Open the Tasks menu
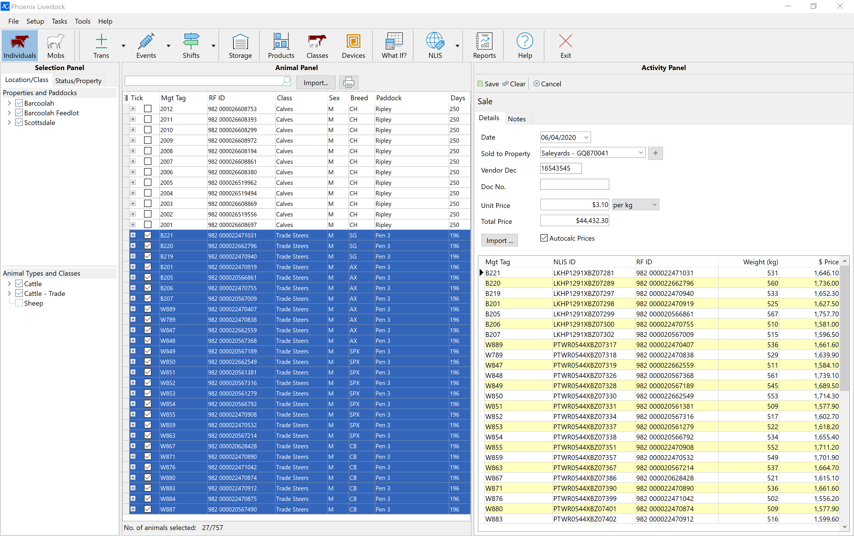 pyautogui.click(x=59, y=21)
